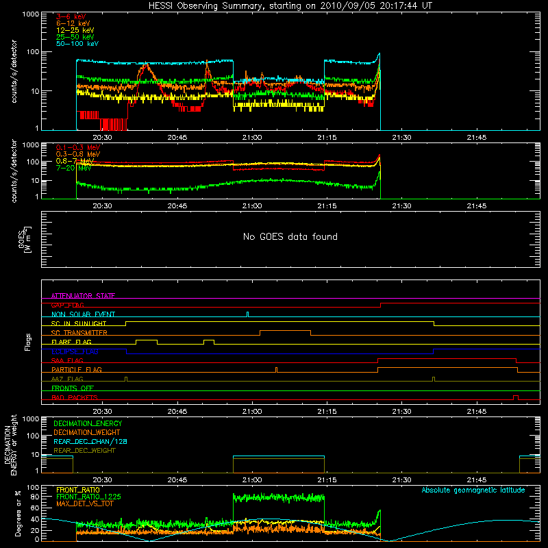Select the BAD_PACKETS flag label

tap(75, 397)
